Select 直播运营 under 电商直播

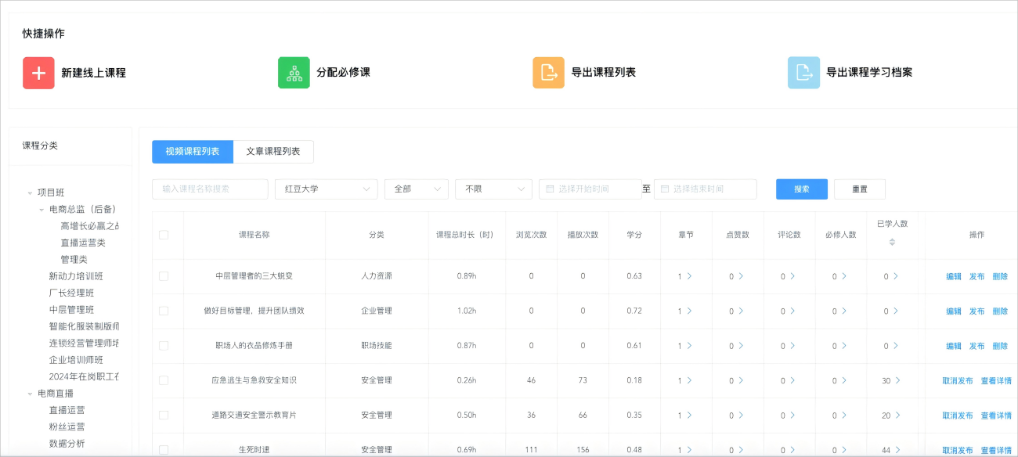pos(67,410)
